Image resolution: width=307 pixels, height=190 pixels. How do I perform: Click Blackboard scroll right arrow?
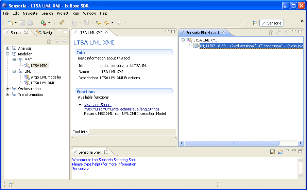coord(300,143)
